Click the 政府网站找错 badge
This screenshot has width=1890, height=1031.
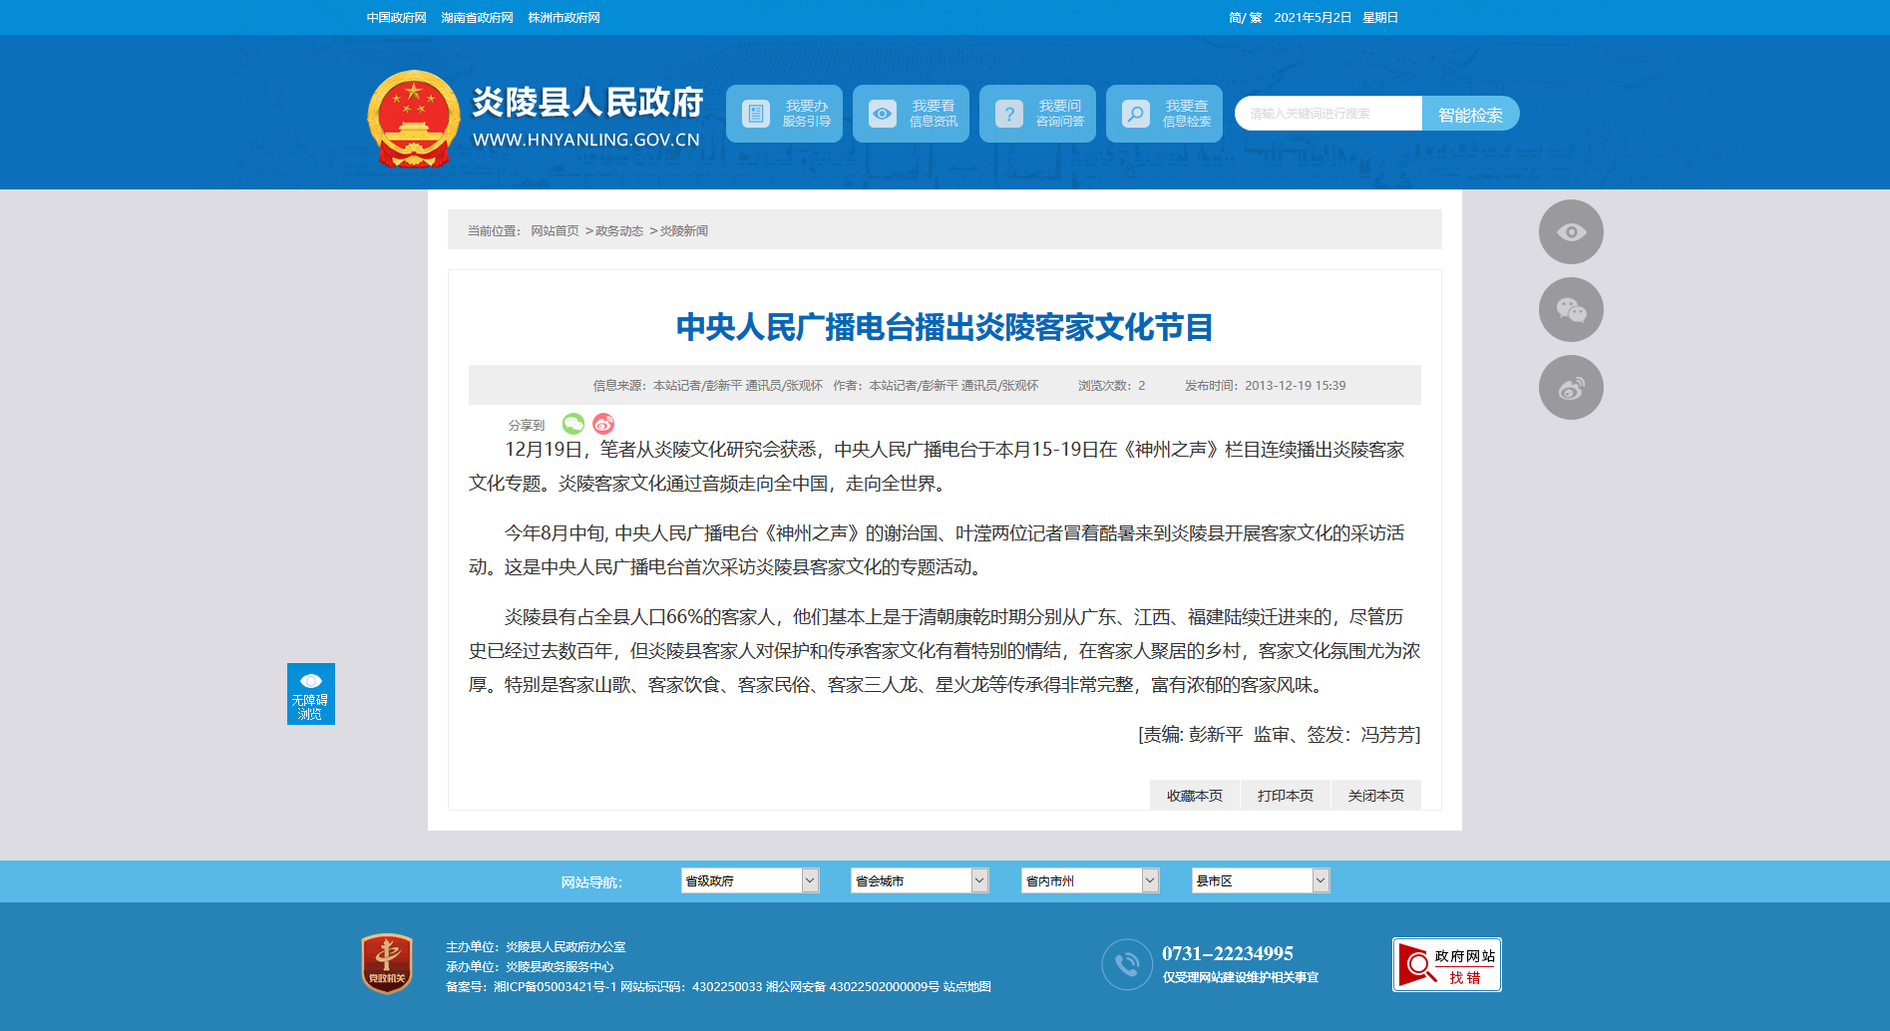coord(1446,965)
